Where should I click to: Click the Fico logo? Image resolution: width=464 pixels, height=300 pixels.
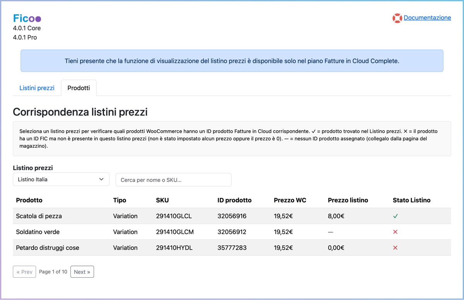[x=27, y=18]
